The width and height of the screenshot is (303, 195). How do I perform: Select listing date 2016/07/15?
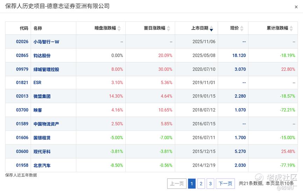(x=204, y=124)
